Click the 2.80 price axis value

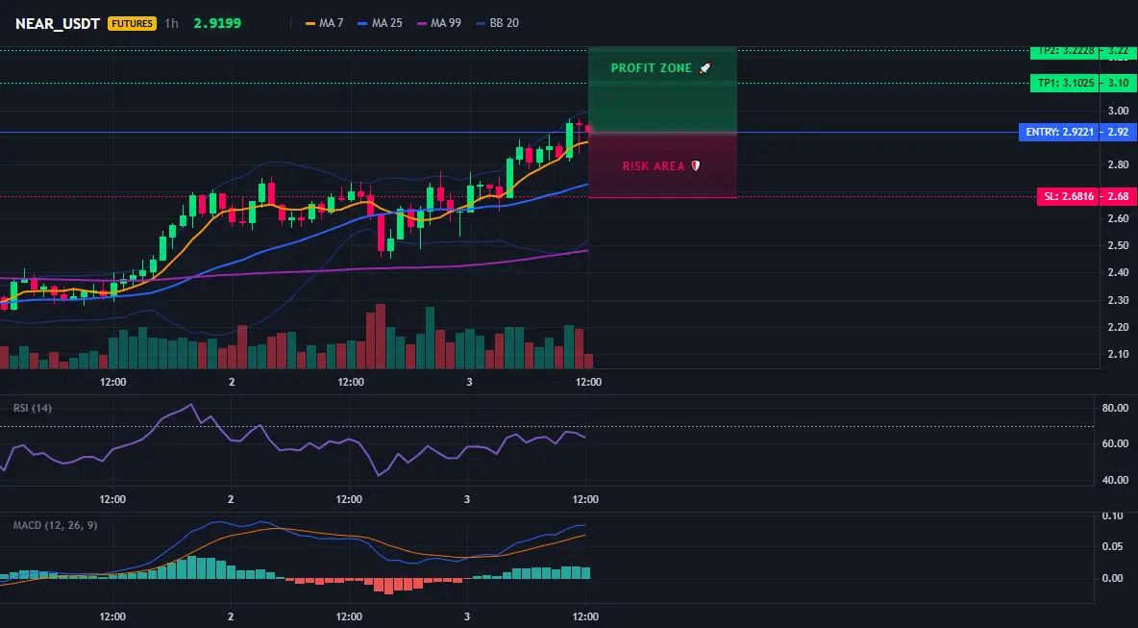pyautogui.click(x=1119, y=164)
